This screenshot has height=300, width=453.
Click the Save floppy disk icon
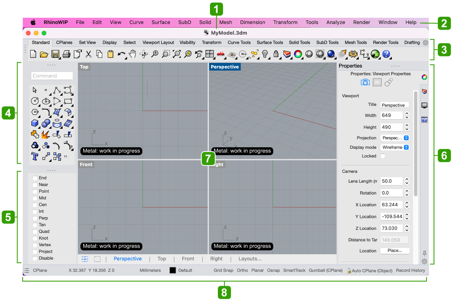55,54
